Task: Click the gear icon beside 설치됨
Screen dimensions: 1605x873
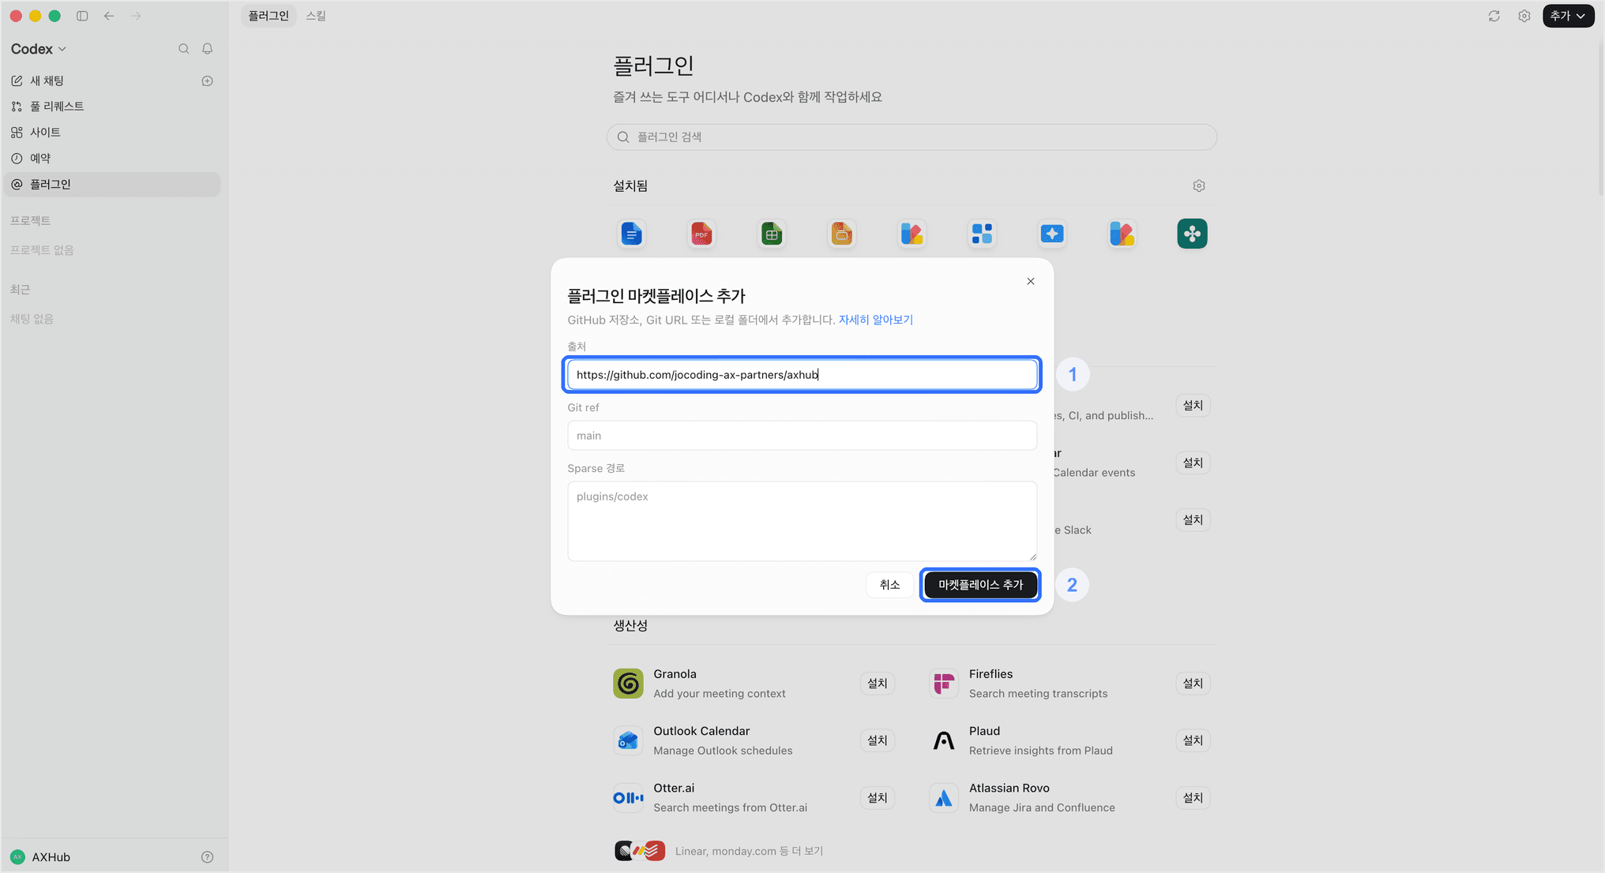Action: click(x=1199, y=185)
